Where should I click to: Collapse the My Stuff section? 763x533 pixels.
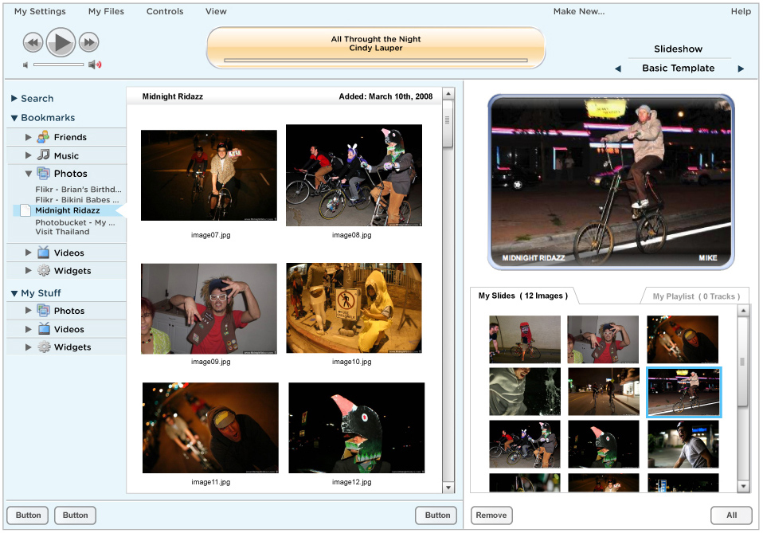tap(14, 294)
